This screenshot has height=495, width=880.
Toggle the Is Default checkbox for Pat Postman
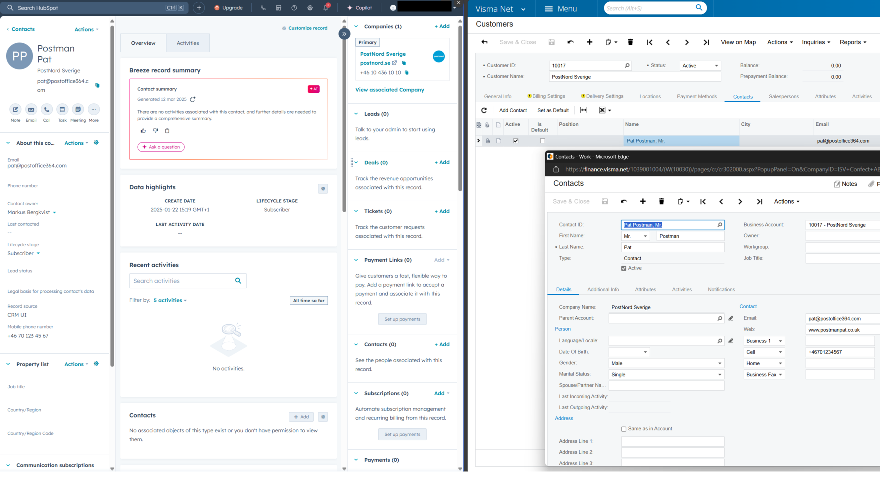(543, 141)
